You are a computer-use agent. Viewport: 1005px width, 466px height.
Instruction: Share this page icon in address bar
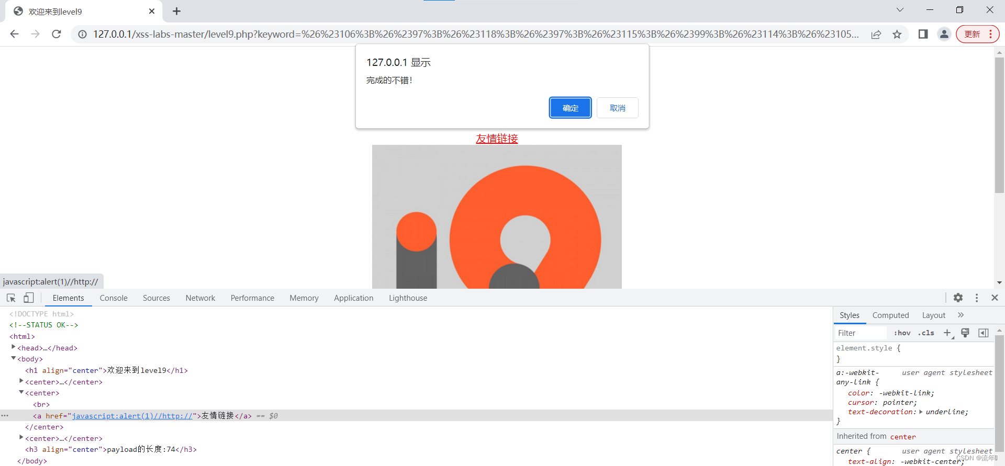pos(876,34)
